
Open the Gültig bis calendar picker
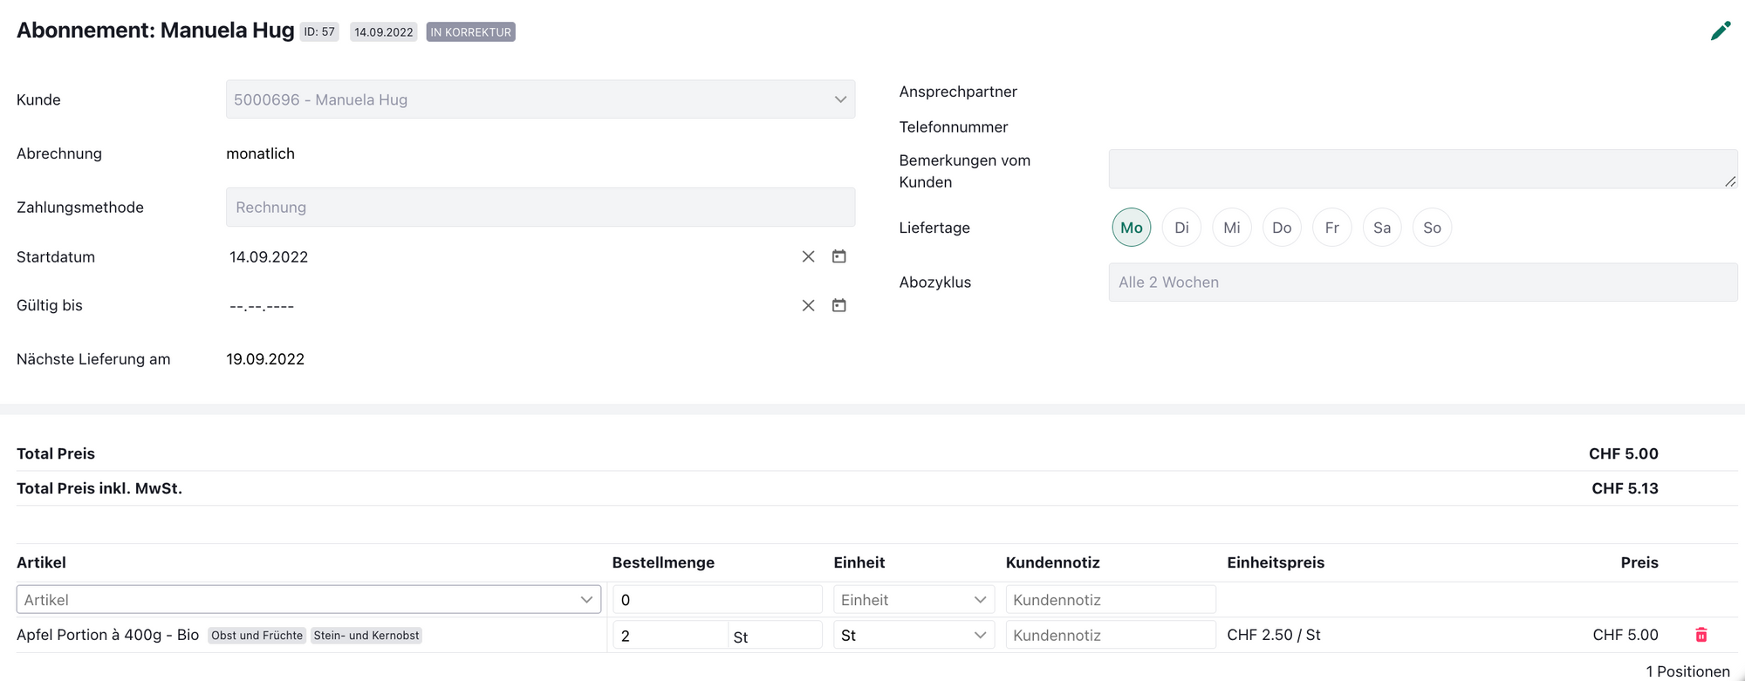(838, 305)
